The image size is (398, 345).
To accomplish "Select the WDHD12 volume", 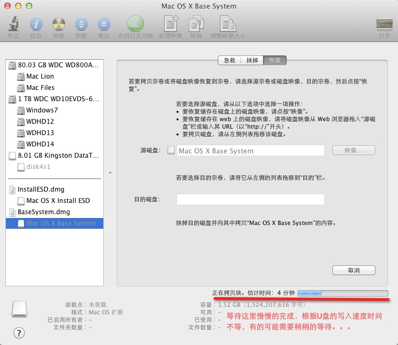I will pyautogui.click(x=54, y=122).
